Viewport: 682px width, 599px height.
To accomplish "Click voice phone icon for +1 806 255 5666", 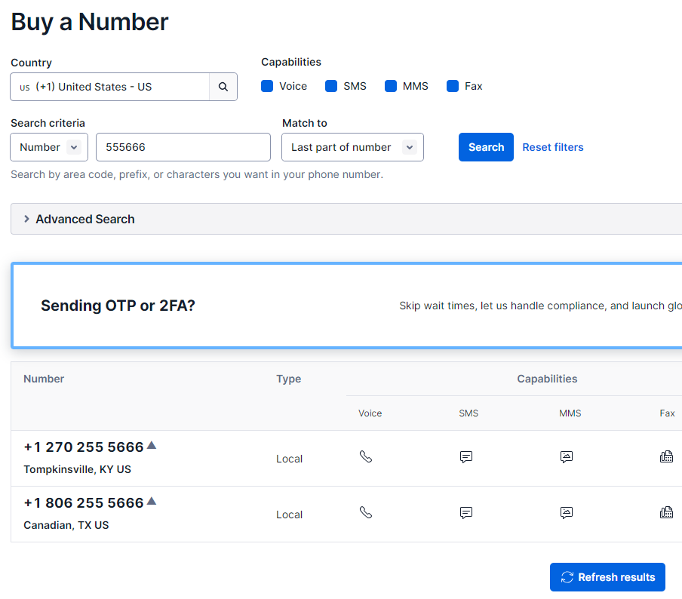I will [x=366, y=512].
